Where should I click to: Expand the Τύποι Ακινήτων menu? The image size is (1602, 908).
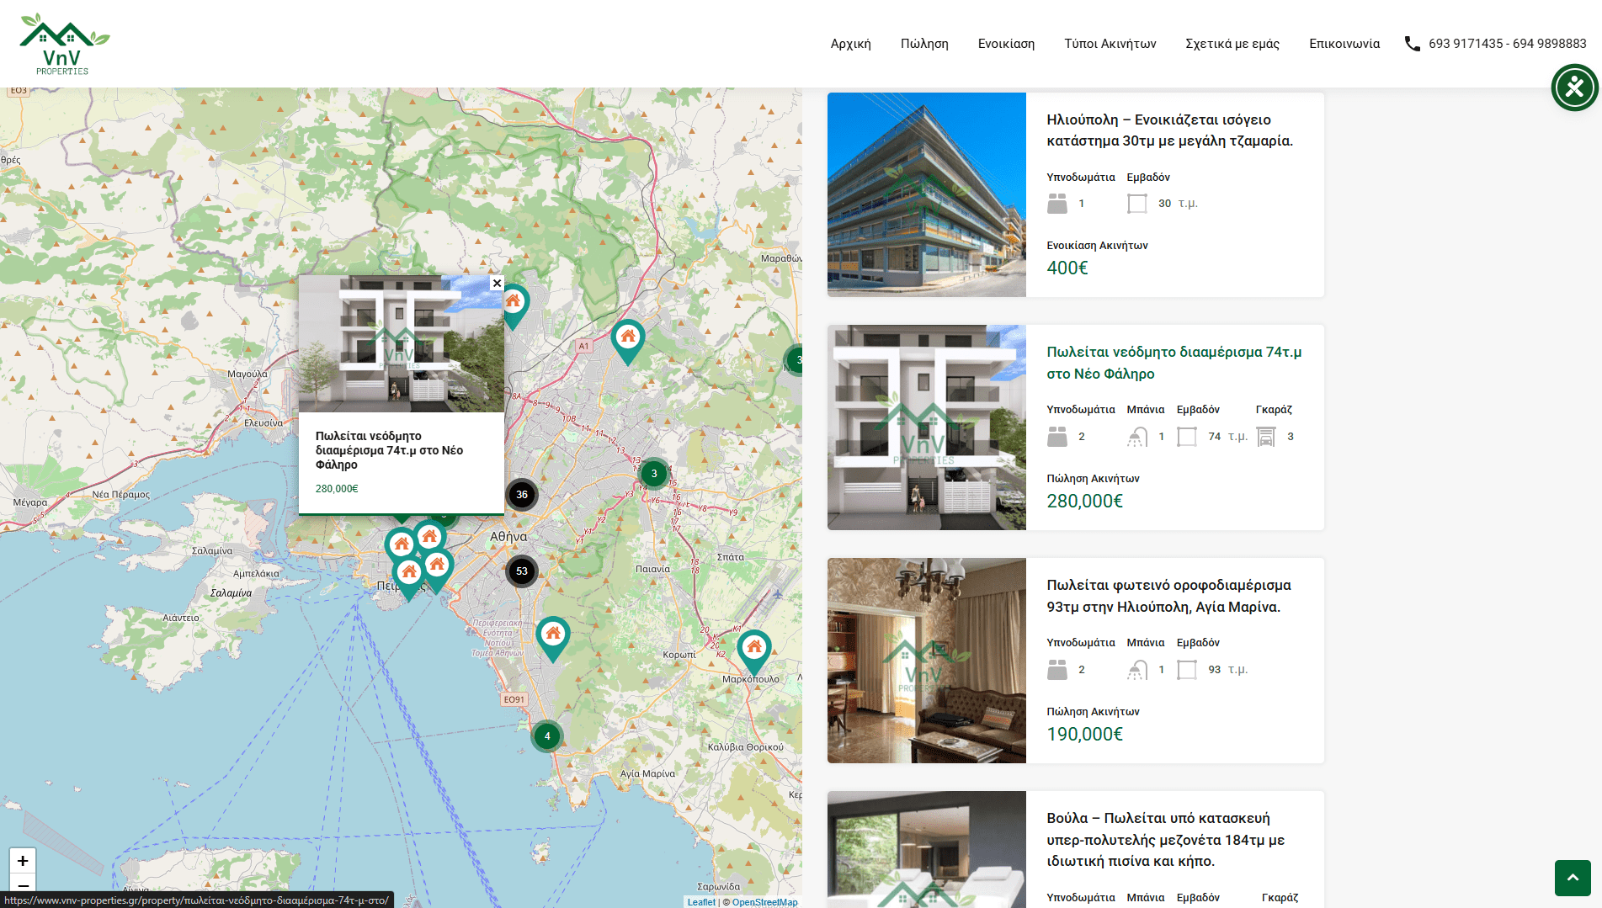pyautogui.click(x=1110, y=44)
